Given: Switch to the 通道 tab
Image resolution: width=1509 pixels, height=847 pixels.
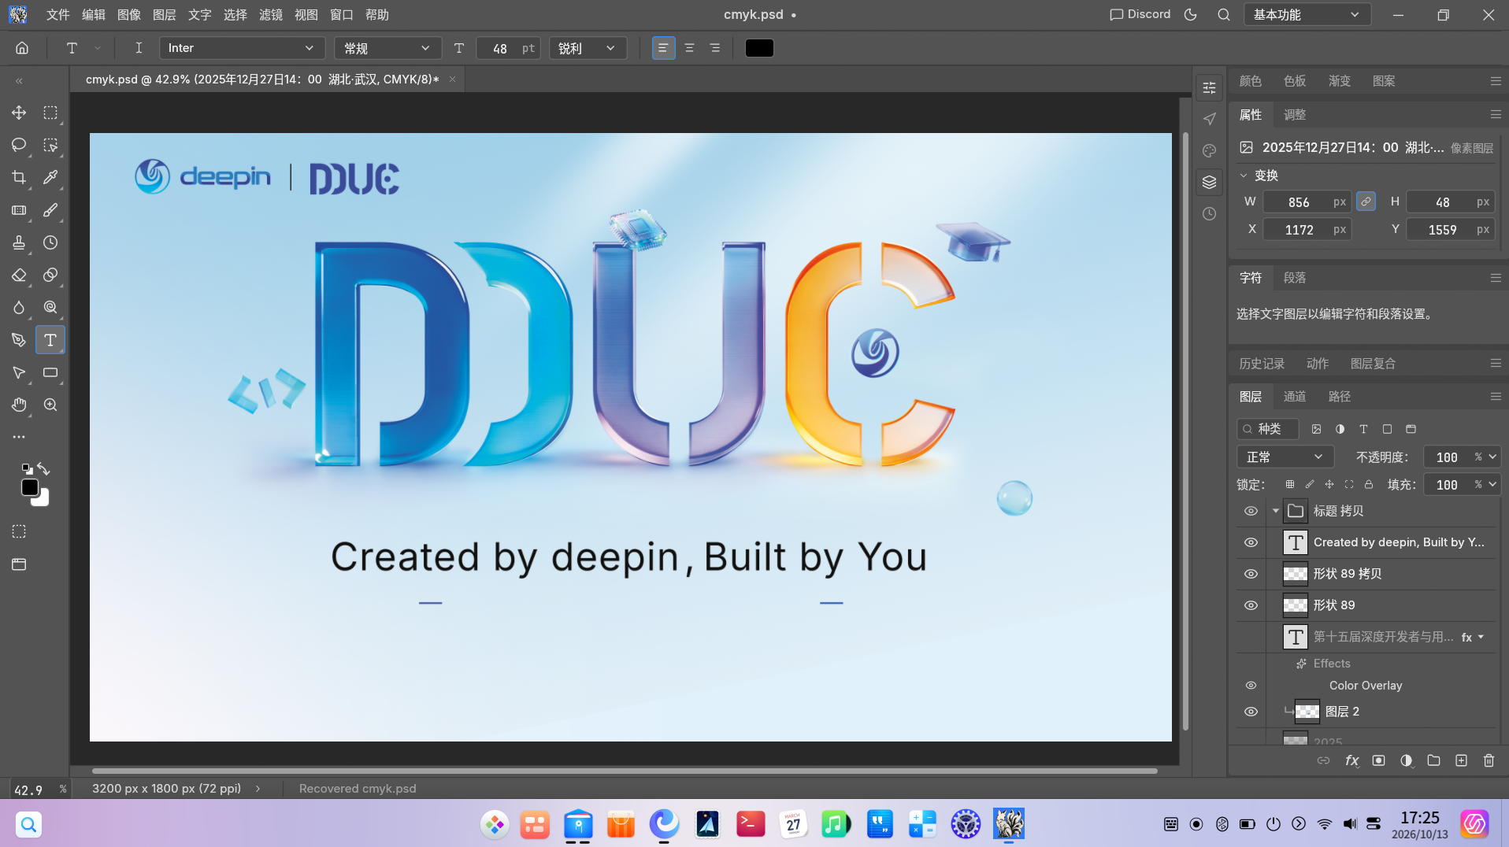Looking at the screenshot, I should click(1295, 397).
